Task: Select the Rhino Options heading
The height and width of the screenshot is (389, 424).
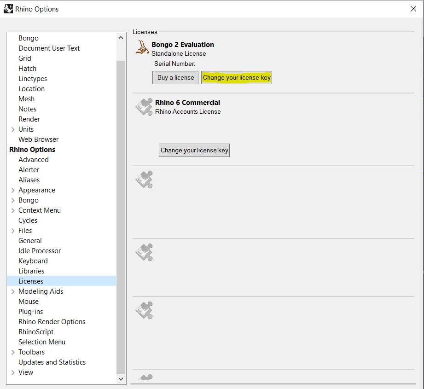Action: point(32,150)
